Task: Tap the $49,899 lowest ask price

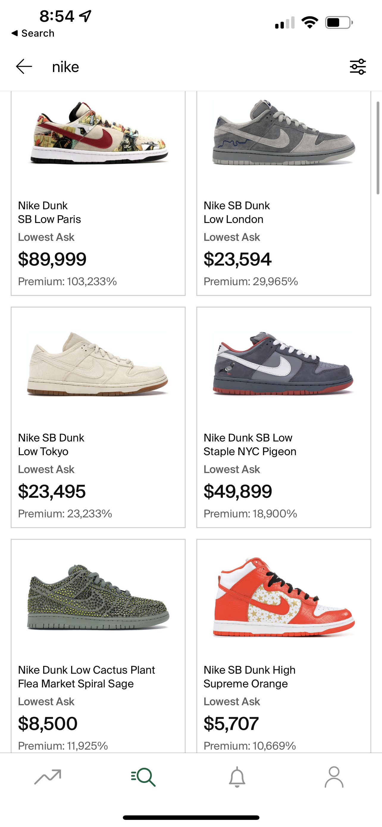Action: coord(238,491)
